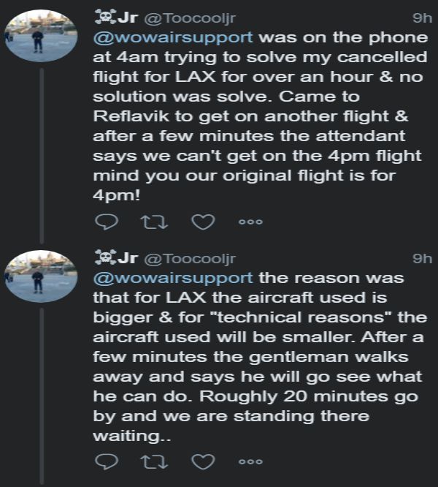The height and width of the screenshot is (487, 438).
Task: Click the 9h timestamp on the second tweet
Action: click(x=422, y=259)
